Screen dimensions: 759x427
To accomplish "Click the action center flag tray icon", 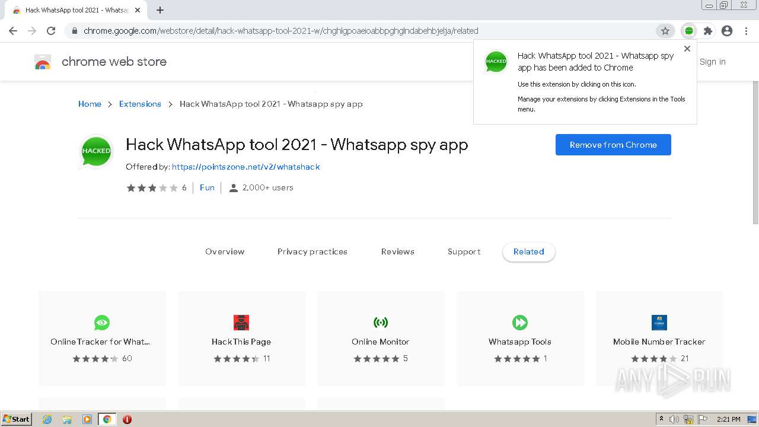I will pos(703,419).
